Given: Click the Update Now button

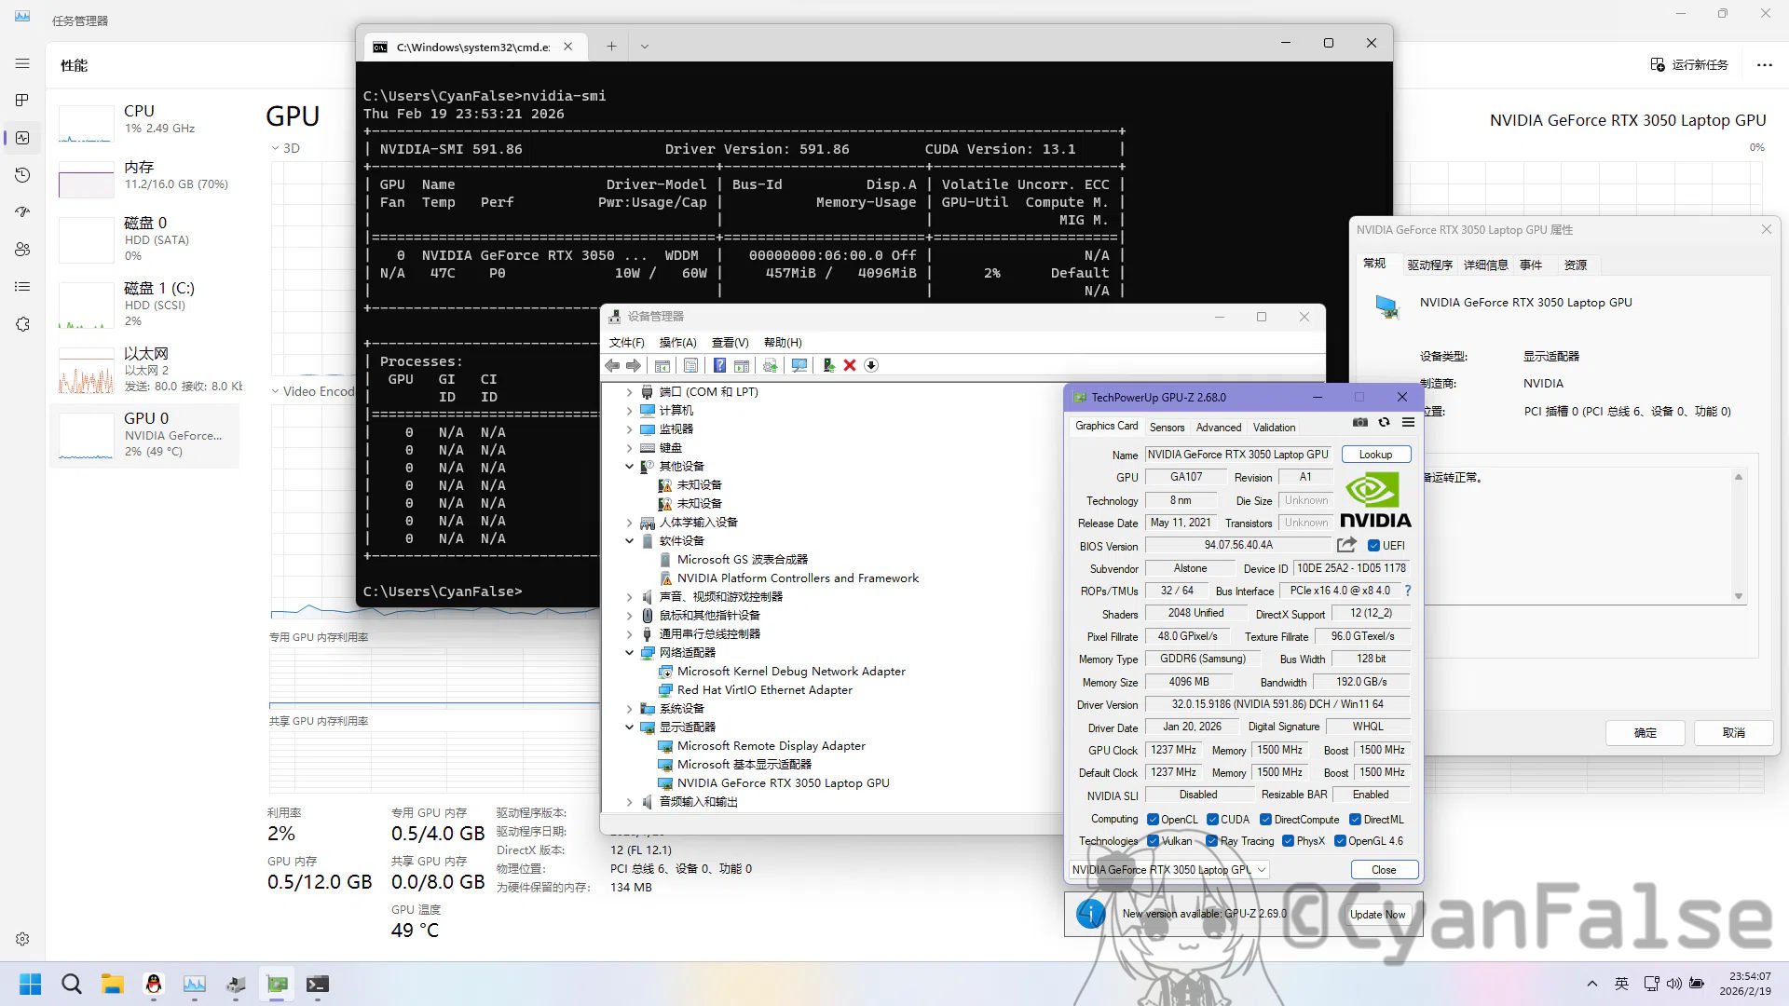Looking at the screenshot, I should click(1377, 914).
